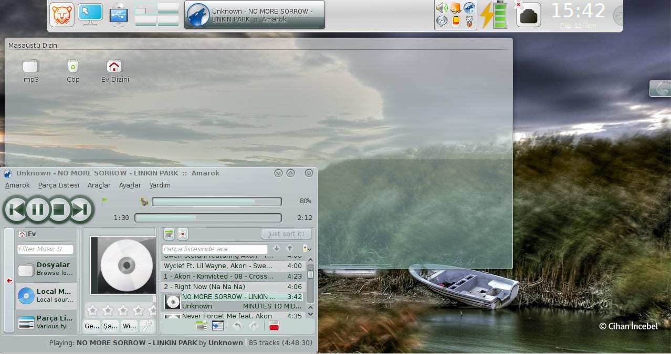This screenshot has width=671, height=354.
Task: Jump to the next search result with the down arrow
Action: 277,249
